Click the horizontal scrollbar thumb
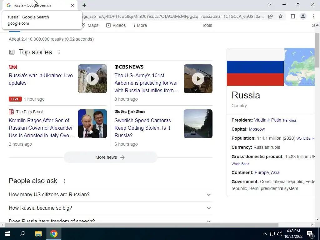Image resolution: width=320 pixels, height=240 pixels. (x=142, y=225)
